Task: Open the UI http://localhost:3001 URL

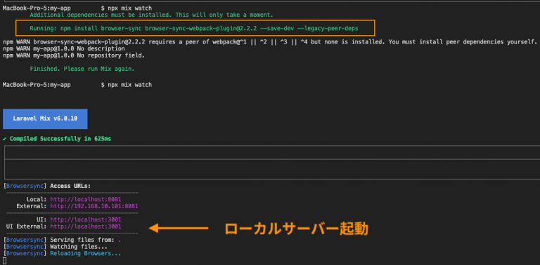Action: coord(86,219)
